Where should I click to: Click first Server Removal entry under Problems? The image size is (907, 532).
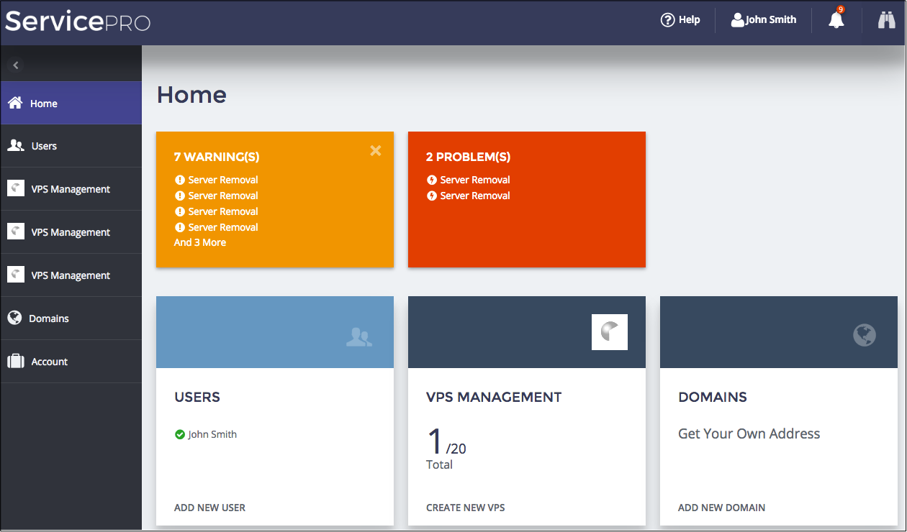pos(474,180)
